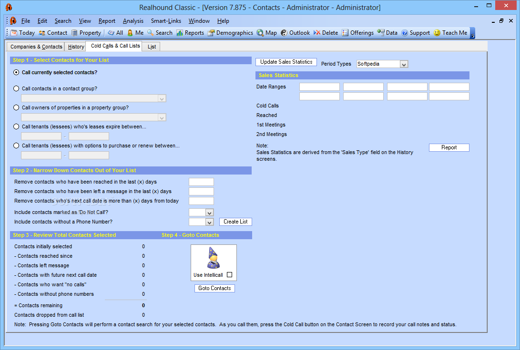Click the 'next call date' days field

pos(201,201)
